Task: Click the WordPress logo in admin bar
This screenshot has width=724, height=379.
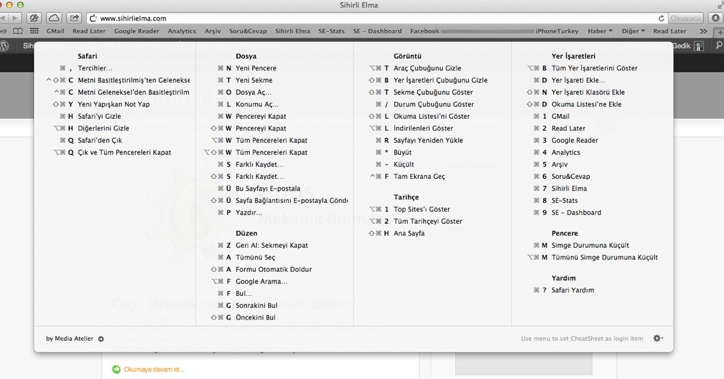Action: [x=5, y=46]
